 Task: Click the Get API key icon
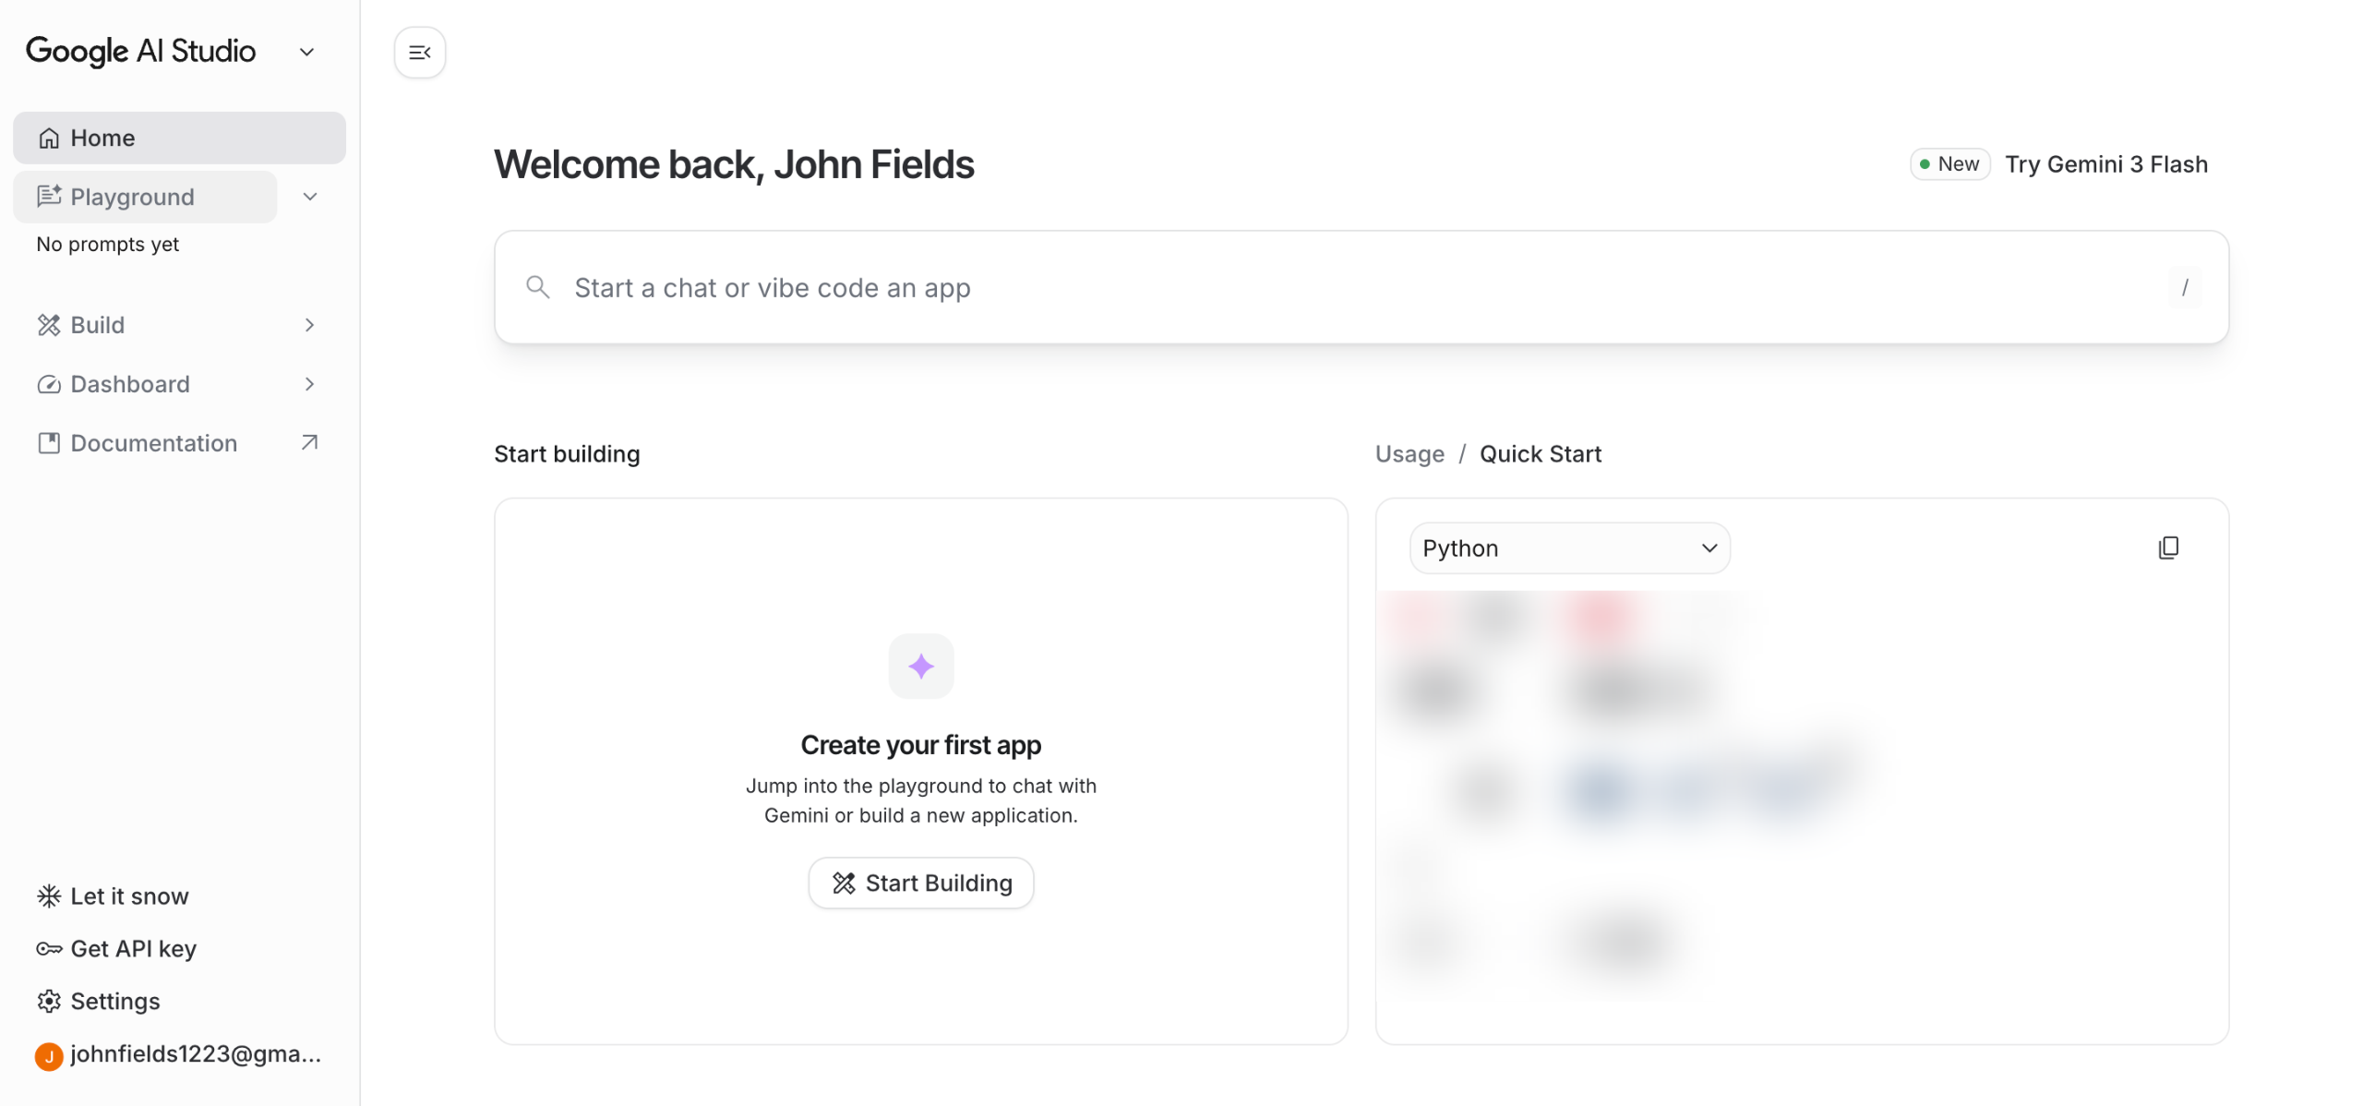pos(49,948)
